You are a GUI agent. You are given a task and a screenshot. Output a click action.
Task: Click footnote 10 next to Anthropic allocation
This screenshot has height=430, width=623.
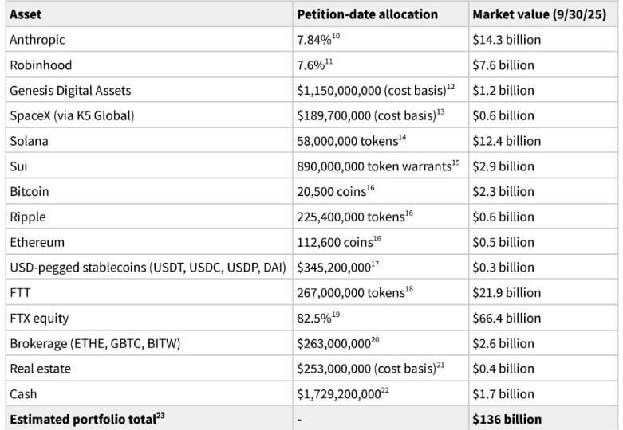[334, 35]
